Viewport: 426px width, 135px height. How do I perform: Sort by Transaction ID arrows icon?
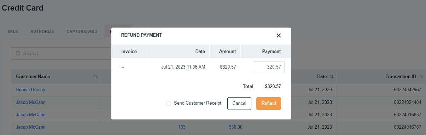point(421,77)
